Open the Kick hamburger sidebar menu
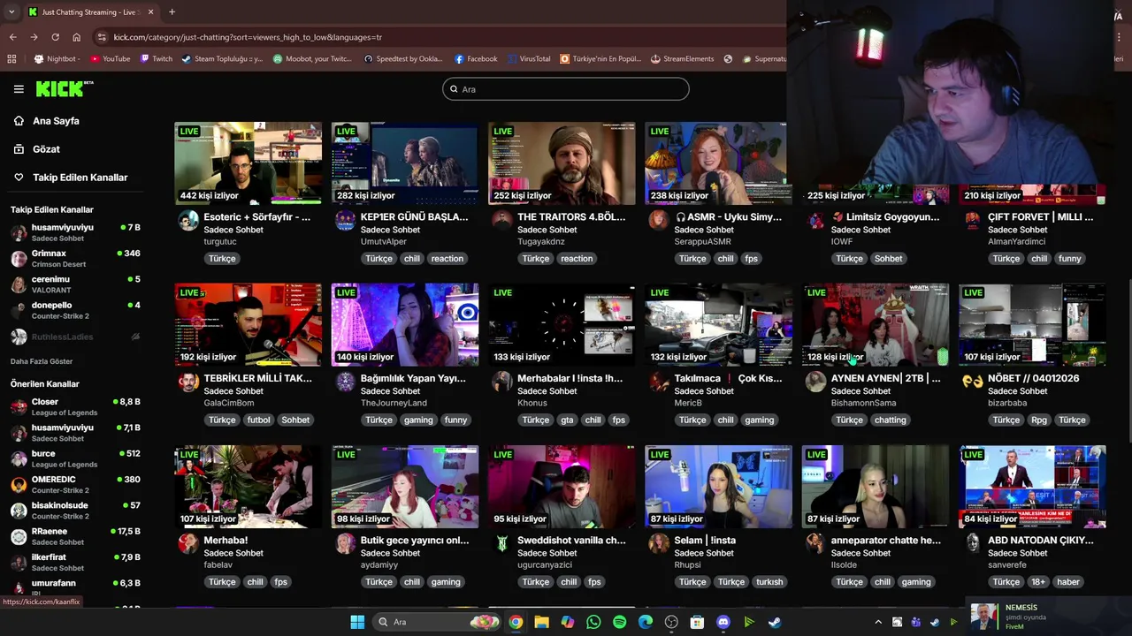 point(19,89)
